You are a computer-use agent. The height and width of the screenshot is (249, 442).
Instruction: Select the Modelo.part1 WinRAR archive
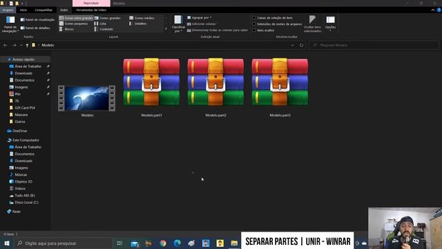tap(151, 87)
